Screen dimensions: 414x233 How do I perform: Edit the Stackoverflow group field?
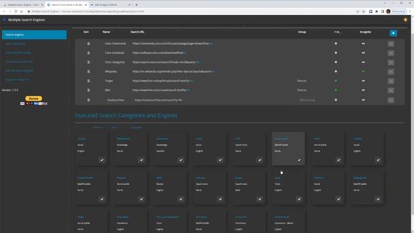(308, 100)
